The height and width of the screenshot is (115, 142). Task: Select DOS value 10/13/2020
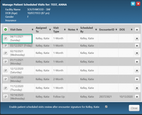(126, 97)
